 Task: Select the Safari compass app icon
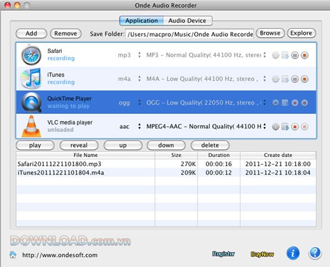[31, 55]
